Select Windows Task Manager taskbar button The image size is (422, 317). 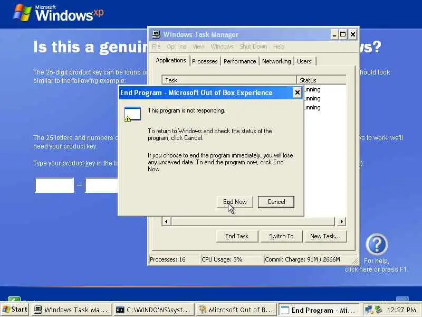pyautogui.click(x=71, y=310)
